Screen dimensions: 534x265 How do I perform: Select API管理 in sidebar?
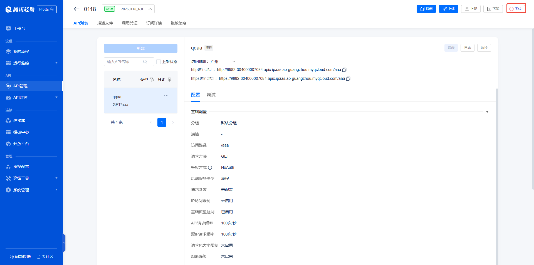(31, 86)
